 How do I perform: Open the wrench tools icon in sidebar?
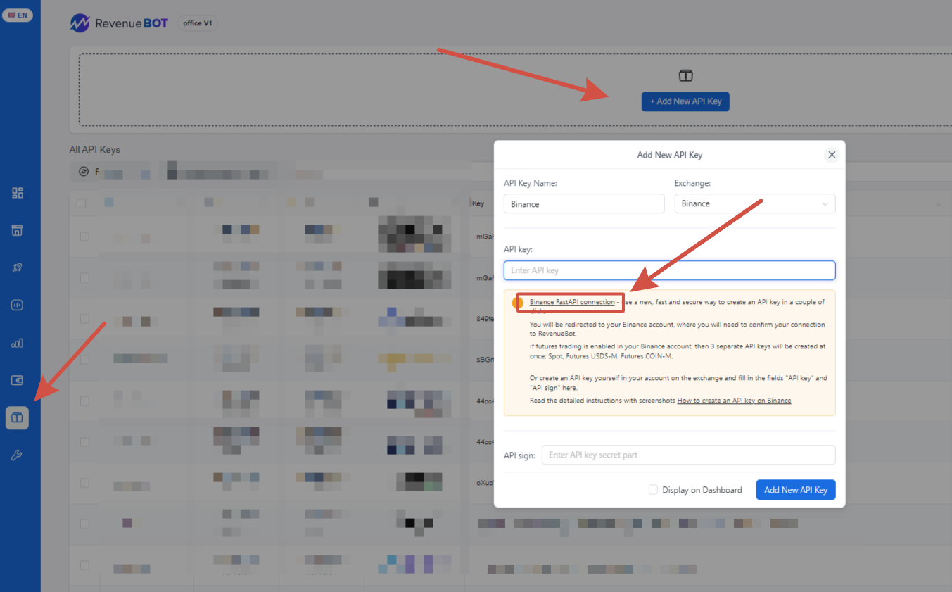click(18, 455)
